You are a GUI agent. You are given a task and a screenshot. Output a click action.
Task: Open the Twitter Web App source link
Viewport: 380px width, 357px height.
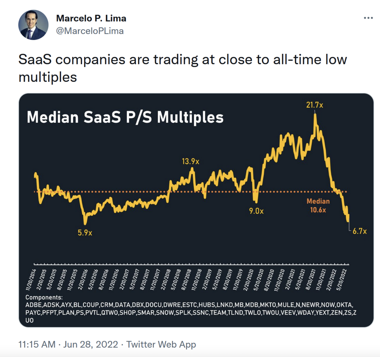coord(161,344)
